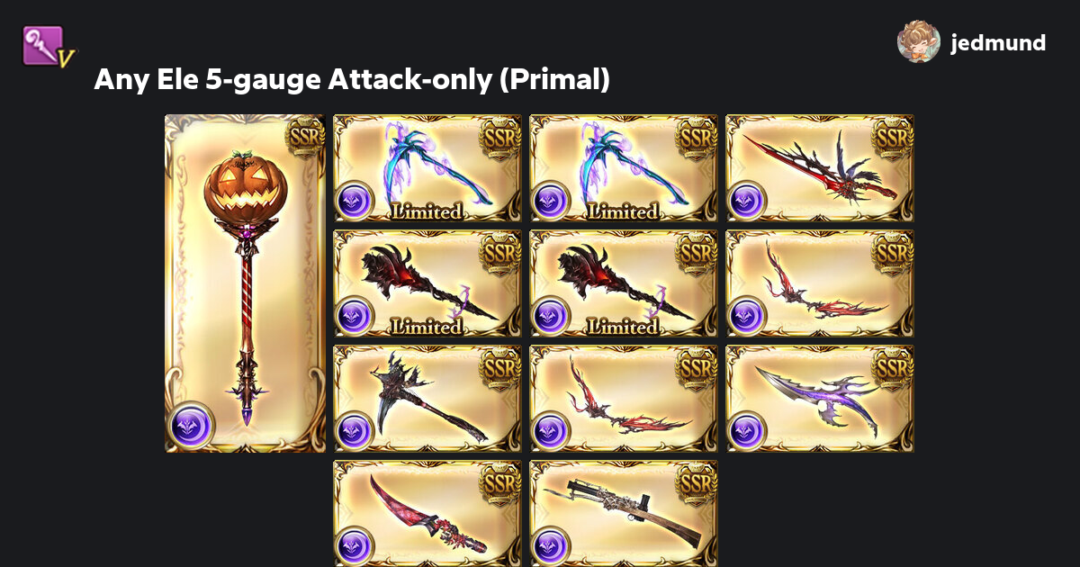Click the dark element orb on pumpkin staff
This screenshot has height=567, width=1080.
[193, 424]
